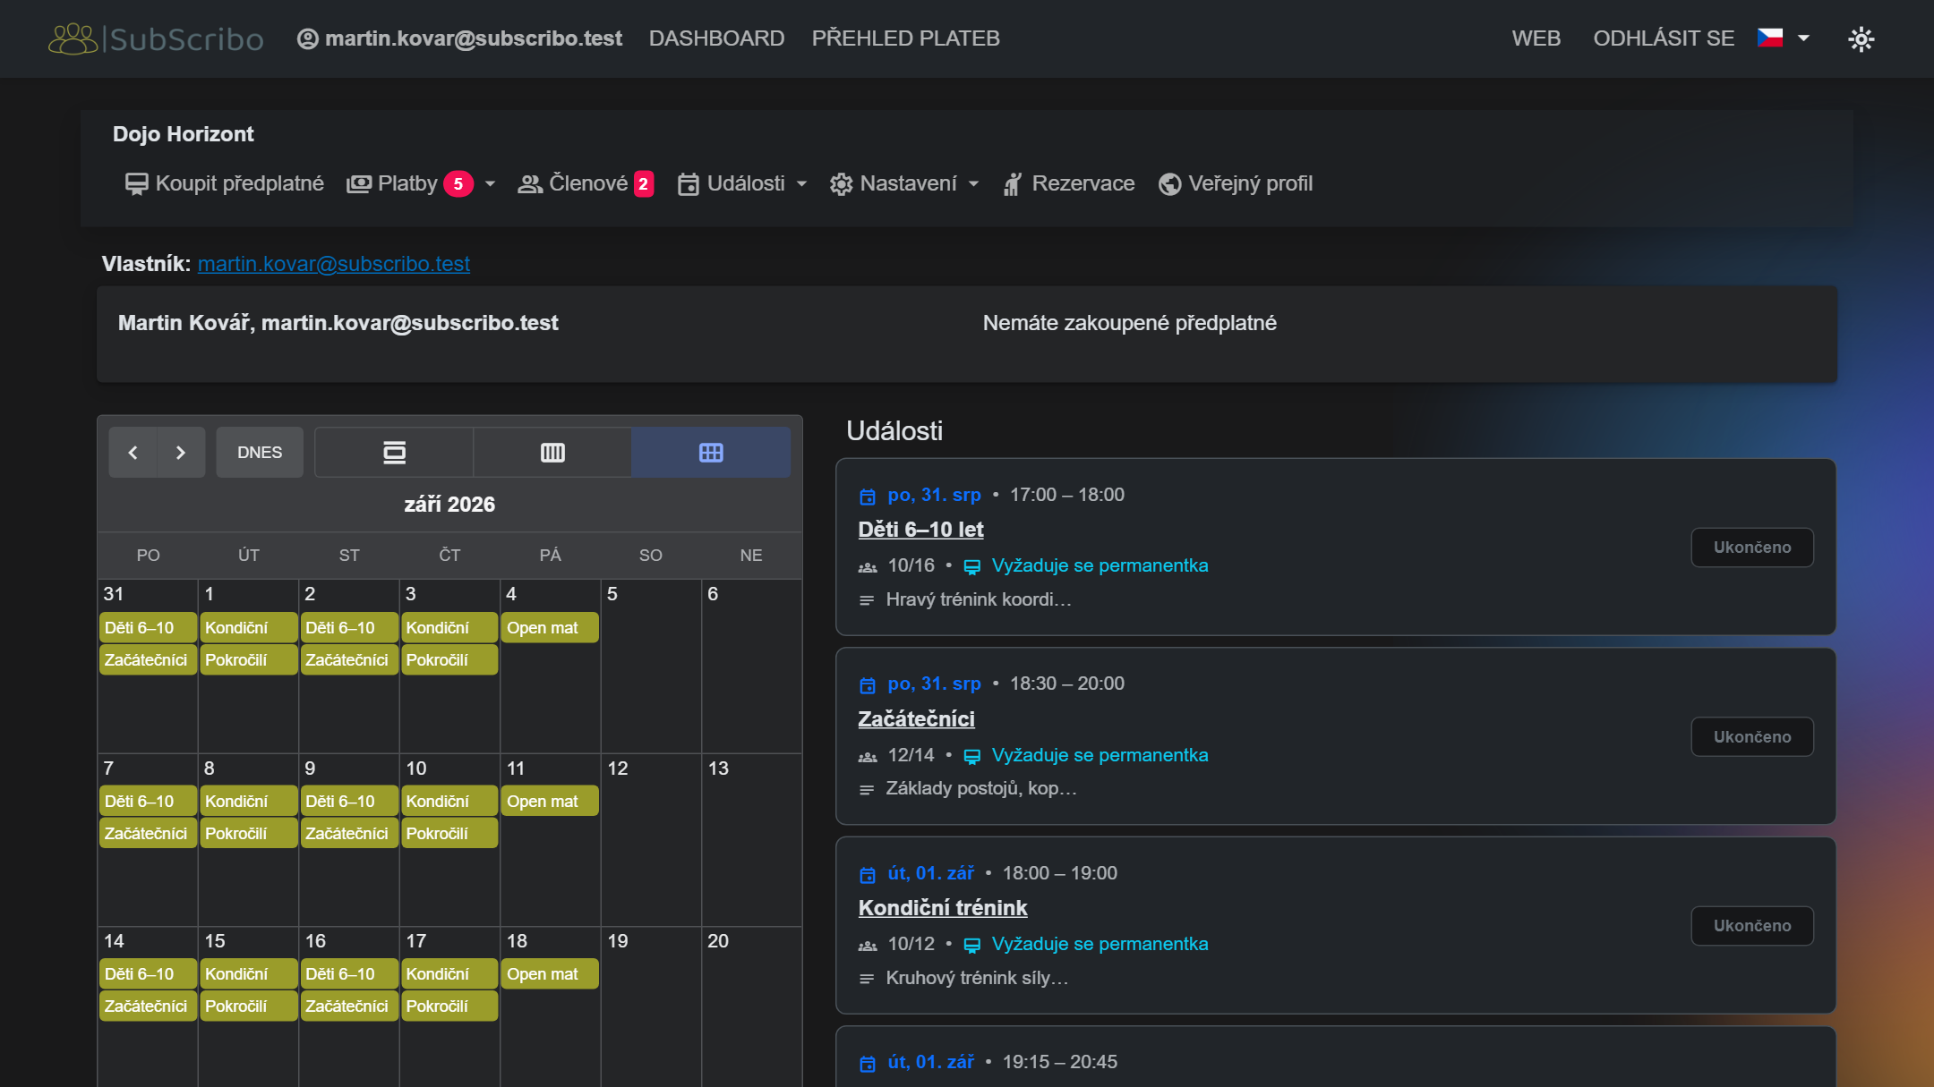1934x1087 pixels.
Task: Click Ukončeno button for Začátečníci
Action: [1752, 737]
